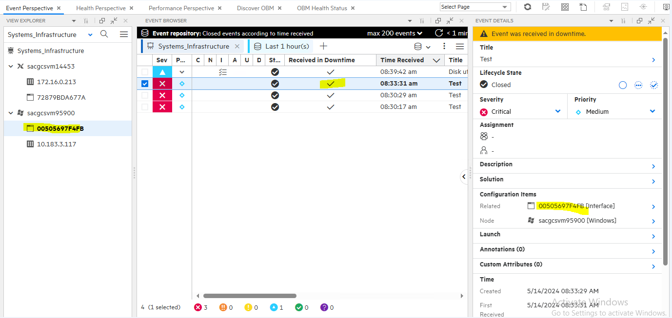Screen dimensions: 672x318
Task: Switch to the Health Perspective tab
Action: point(100,8)
